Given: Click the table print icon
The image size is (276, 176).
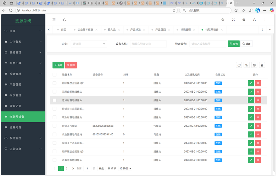Looking at the screenshot, I should tap(254, 65).
